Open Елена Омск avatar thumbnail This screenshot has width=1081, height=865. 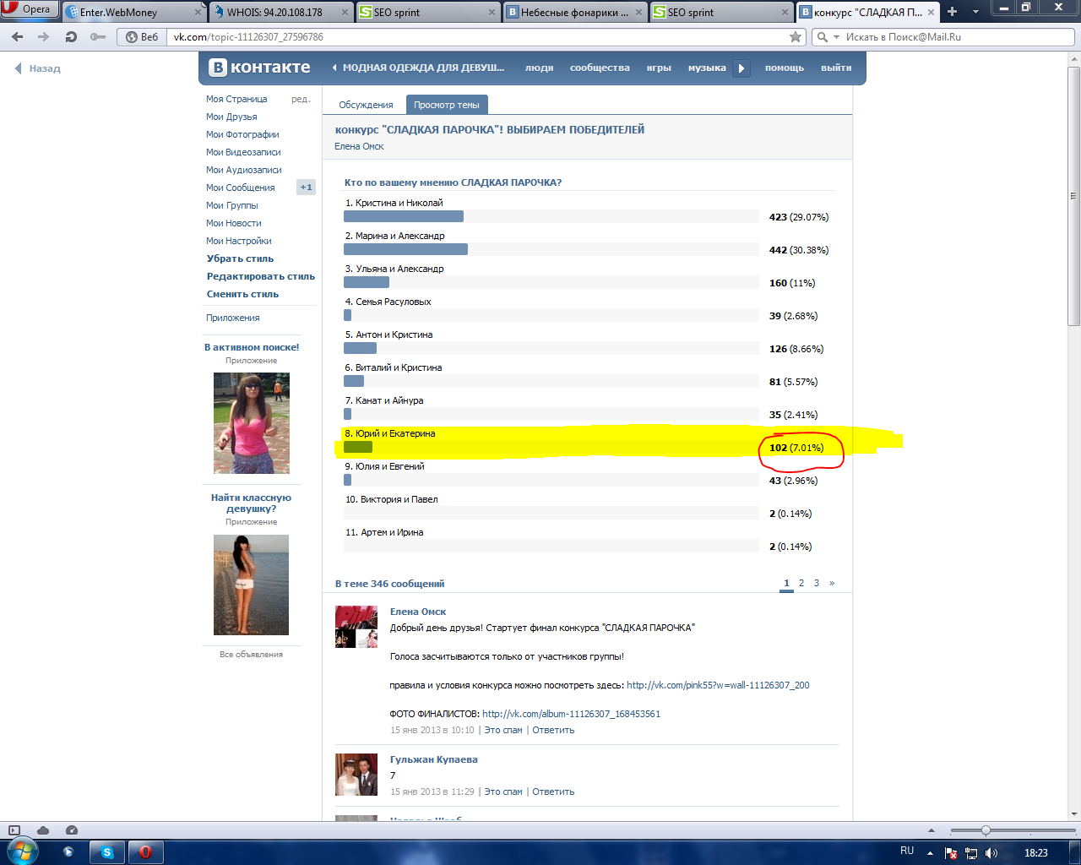[x=356, y=627]
